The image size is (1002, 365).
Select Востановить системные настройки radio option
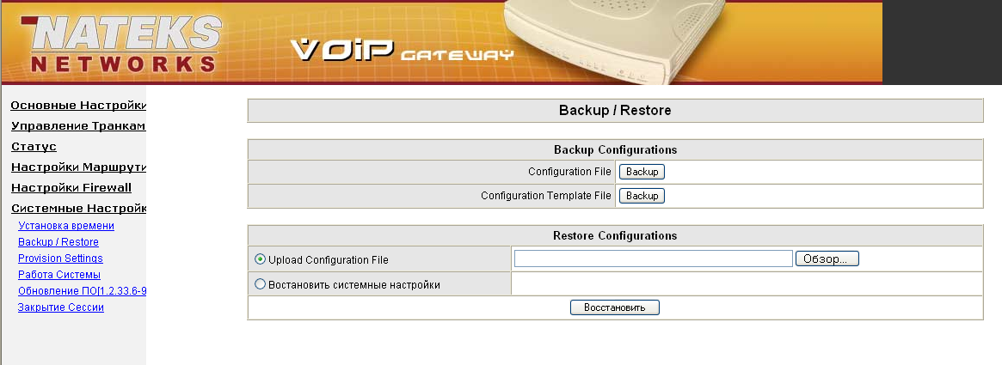click(x=260, y=284)
